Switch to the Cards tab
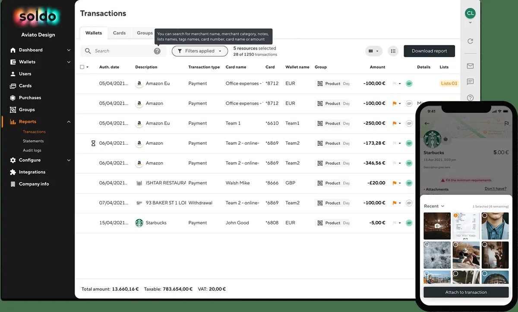Screen dimensions: 518x312 (x=119, y=33)
